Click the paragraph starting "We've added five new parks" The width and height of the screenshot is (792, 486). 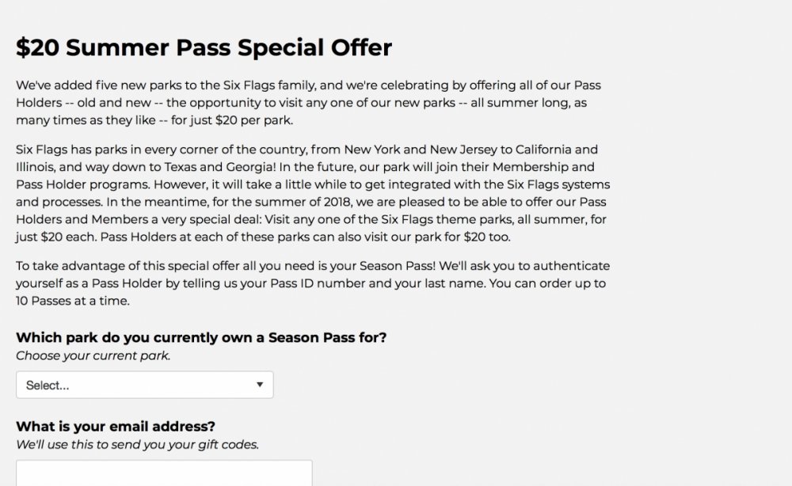pos(309,103)
